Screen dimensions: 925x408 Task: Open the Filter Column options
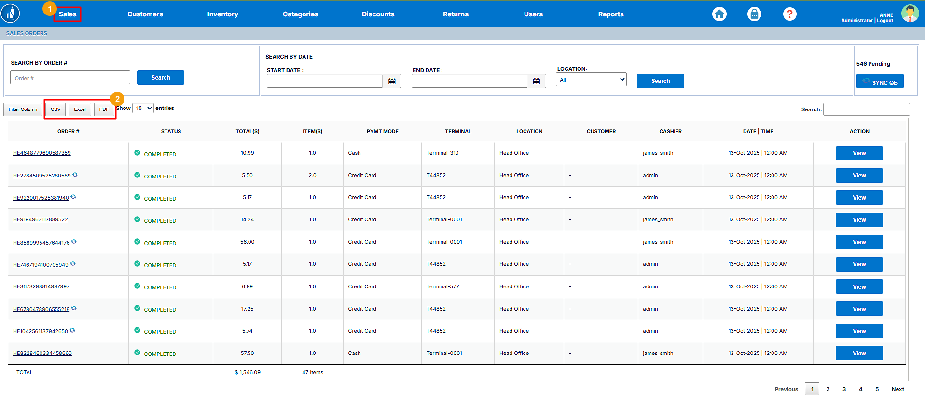click(x=23, y=109)
